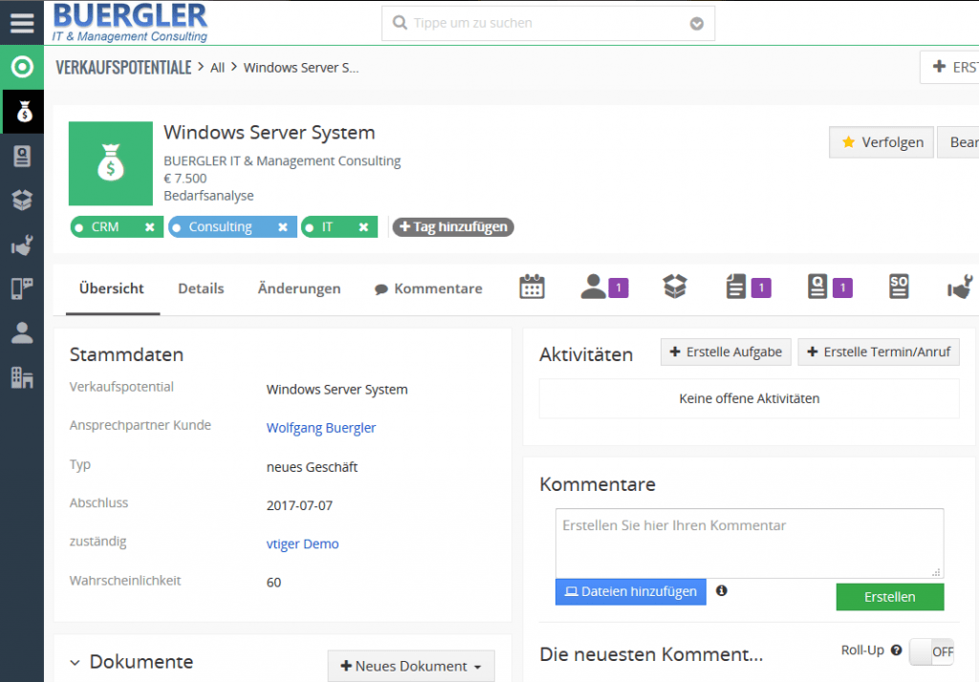Switch to the Details tab
The image size is (979, 682).
pos(201,288)
